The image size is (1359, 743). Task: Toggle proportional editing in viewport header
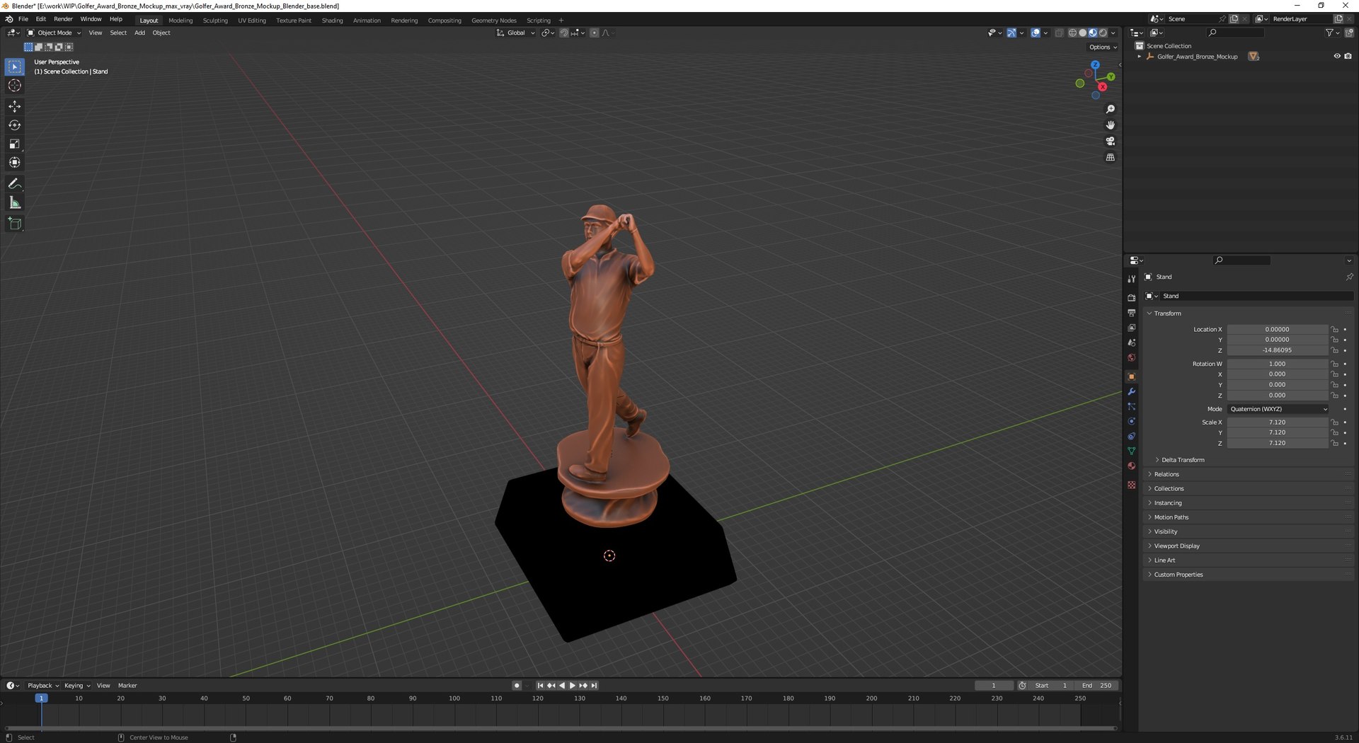tap(594, 33)
